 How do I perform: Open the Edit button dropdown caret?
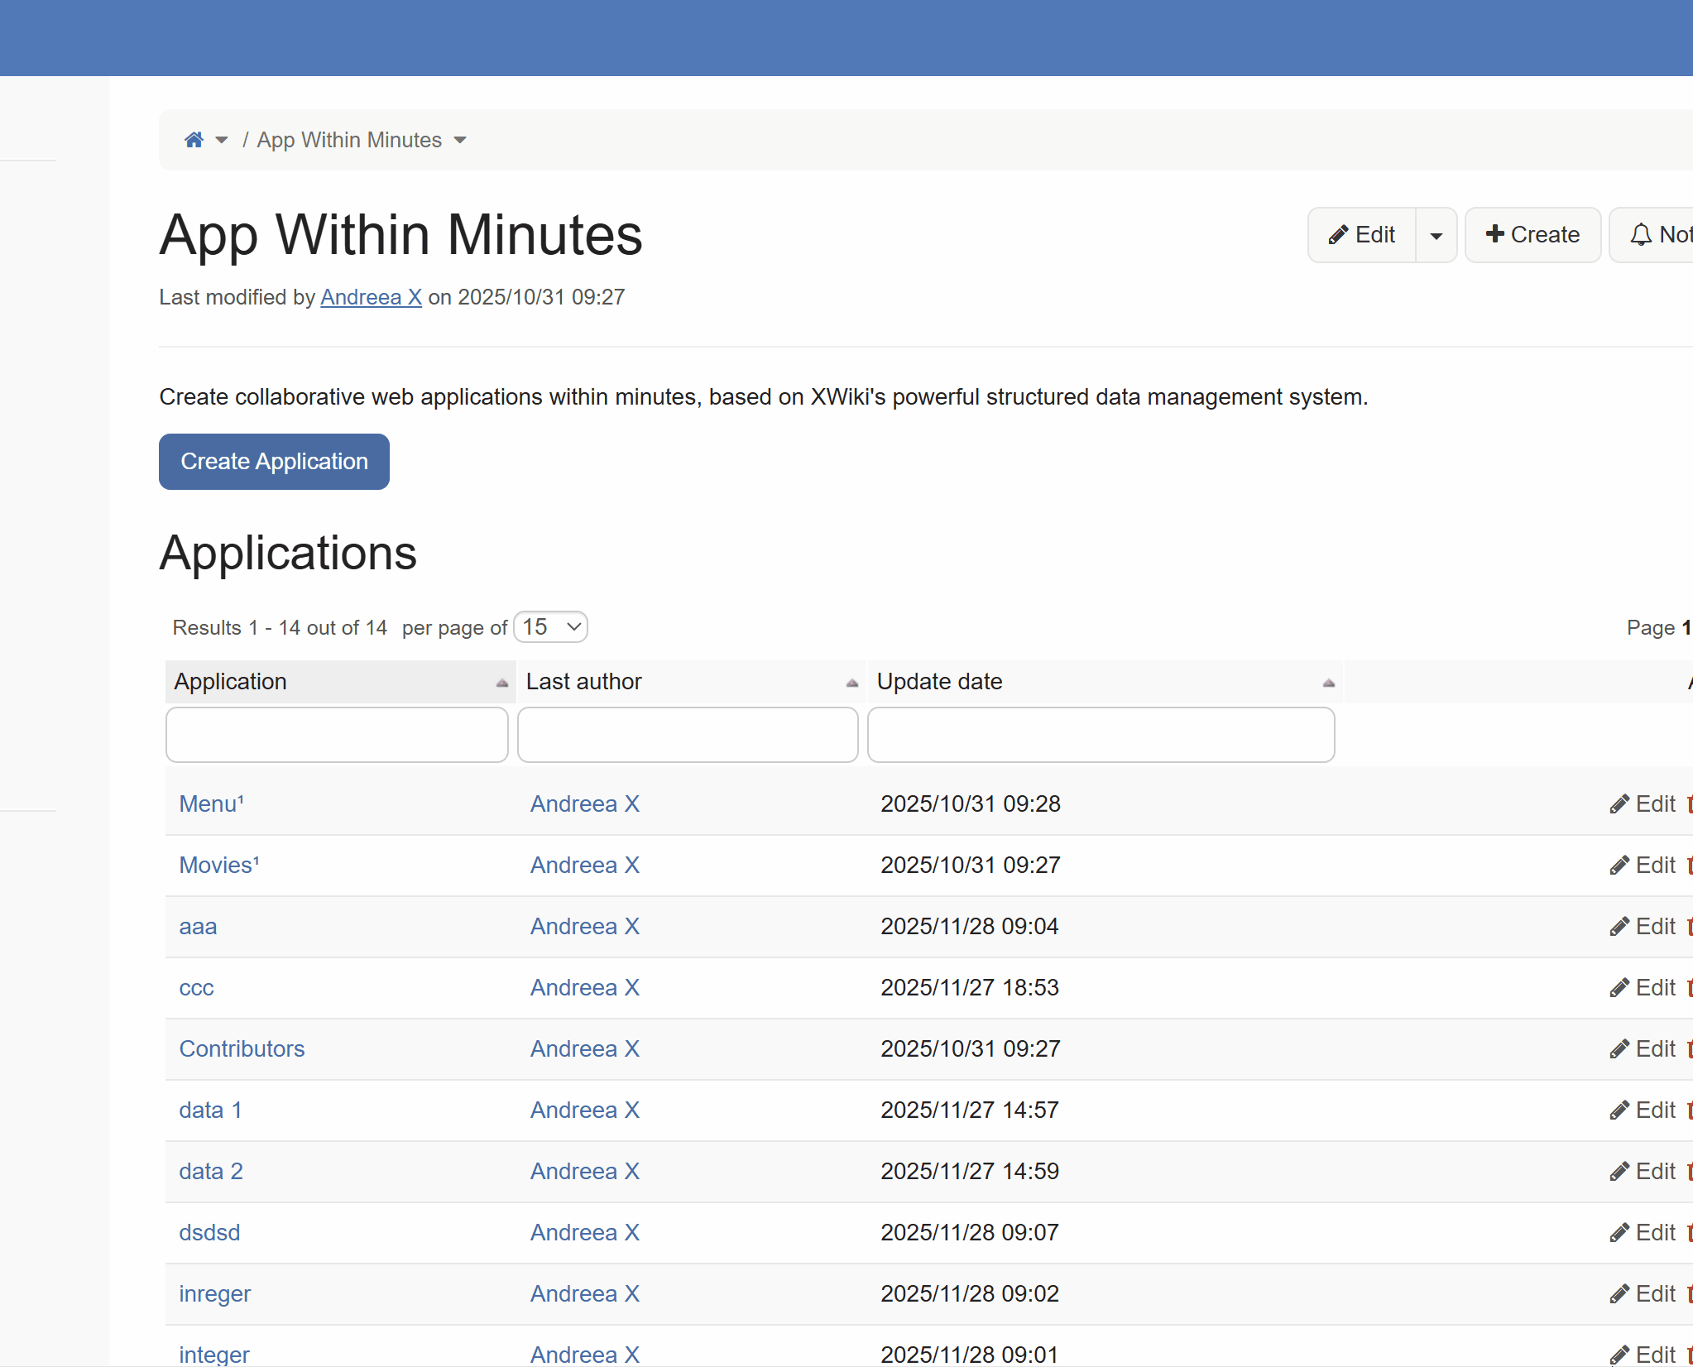(1436, 235)
